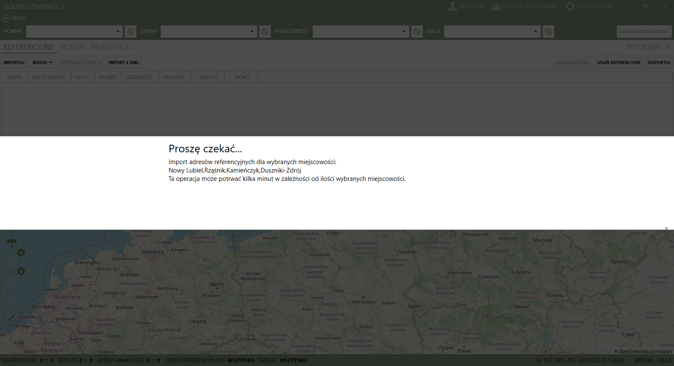This screenshot has height=366, width=674.
Task: Open the WIDOK dropdown menu
Action: tap(43, 62)
